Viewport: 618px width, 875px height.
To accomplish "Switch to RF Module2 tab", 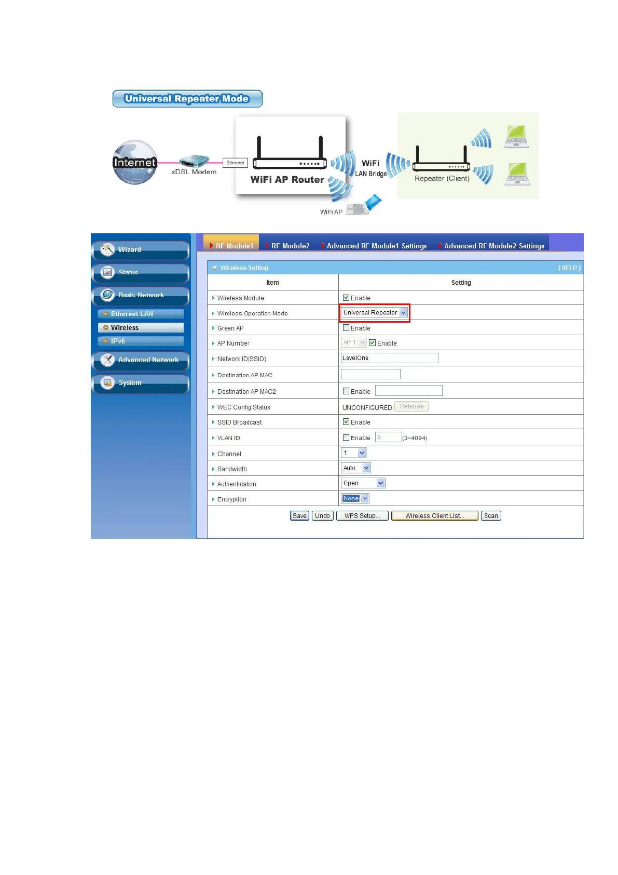I will click(x=287, y=246).
